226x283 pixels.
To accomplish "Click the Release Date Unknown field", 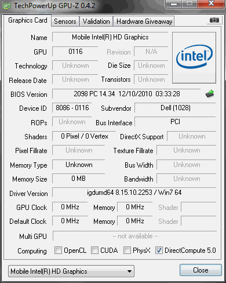I will 75,79.
